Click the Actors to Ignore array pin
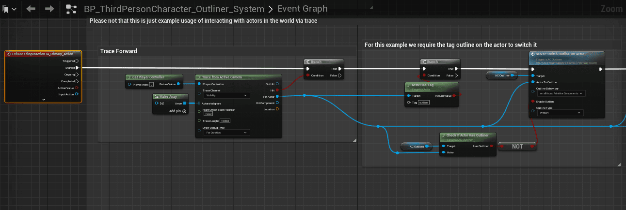The image size is (626, 210). coord(199,103)
